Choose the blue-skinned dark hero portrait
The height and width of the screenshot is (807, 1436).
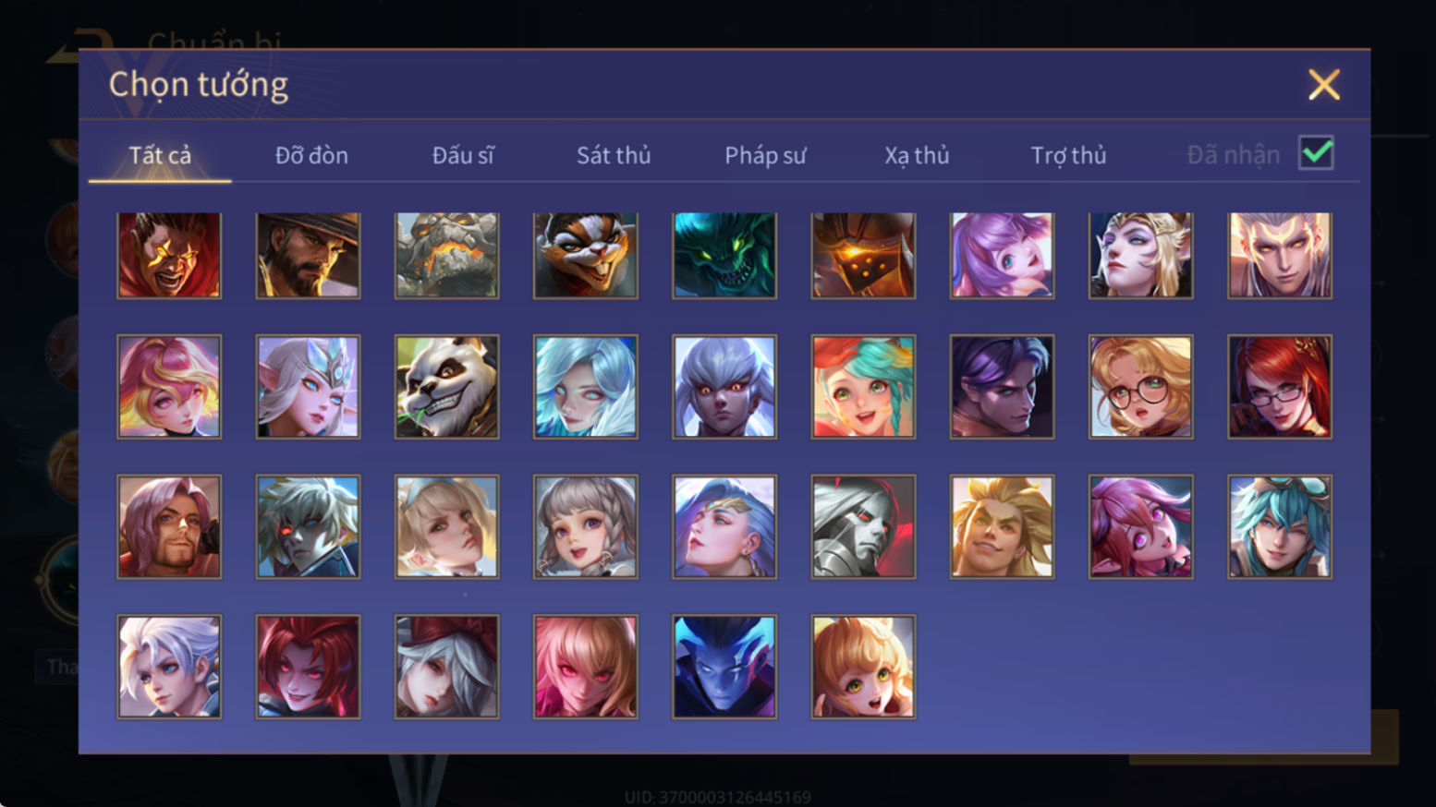pos(724,667)
